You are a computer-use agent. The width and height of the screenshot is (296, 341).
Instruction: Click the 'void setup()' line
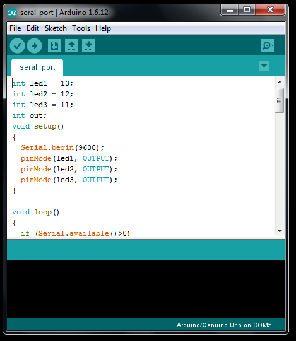38,126
